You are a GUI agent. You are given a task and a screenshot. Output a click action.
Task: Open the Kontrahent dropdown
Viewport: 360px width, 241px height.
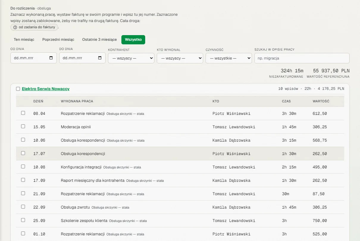[131, 58]
